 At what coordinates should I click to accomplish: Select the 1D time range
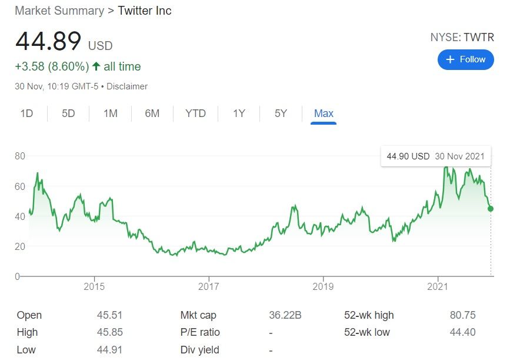(x=26, y=113)
